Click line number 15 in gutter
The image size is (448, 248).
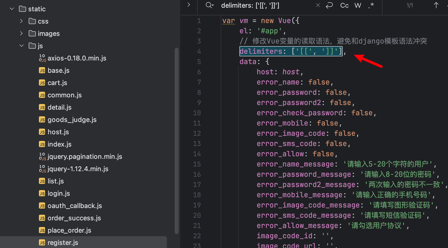pos(197,164)
